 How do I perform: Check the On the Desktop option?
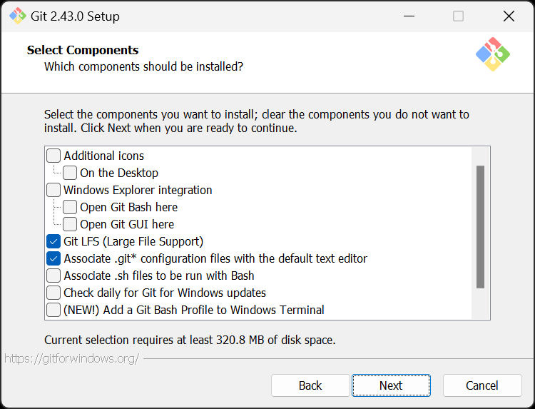coord(70,173)
